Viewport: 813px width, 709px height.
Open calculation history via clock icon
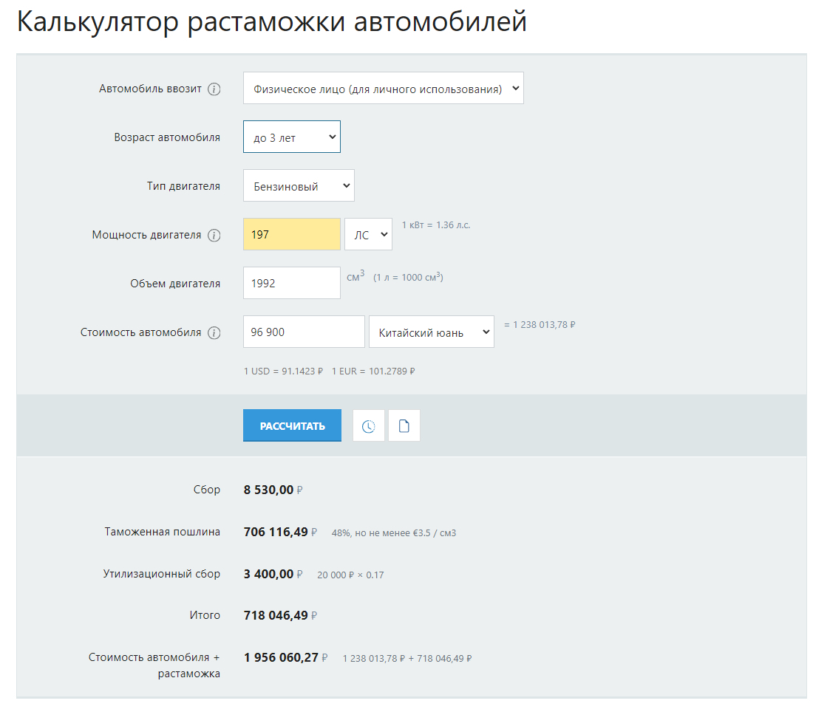(369, 426)
